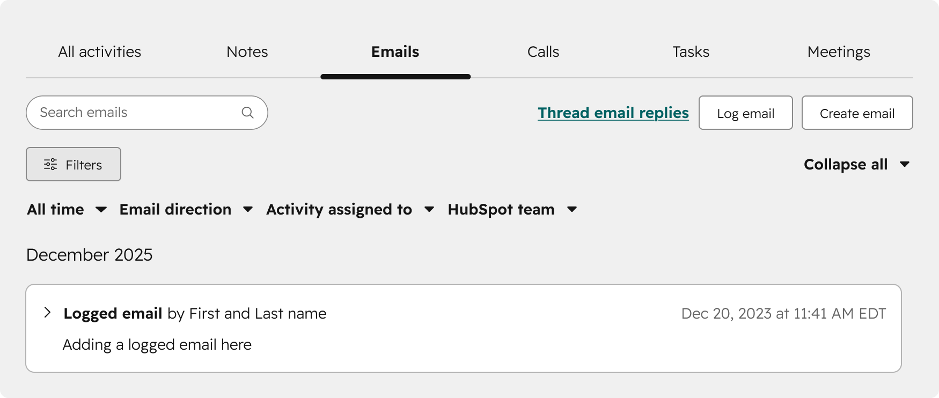Screen dimensions: 939x398
Task: Click the Filters sliders icon
Action: [50, 165]
